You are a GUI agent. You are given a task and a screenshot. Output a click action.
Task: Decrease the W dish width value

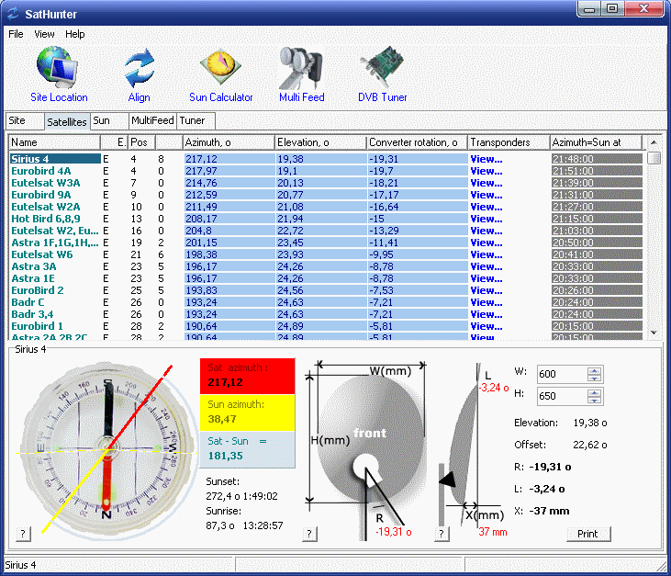pos(594,378)
